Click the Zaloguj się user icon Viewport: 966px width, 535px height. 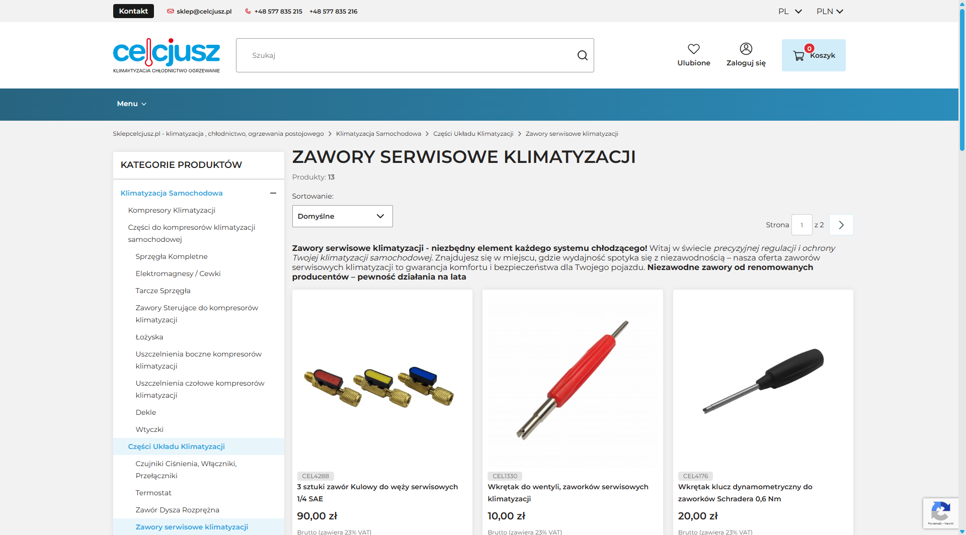point(746,49)
